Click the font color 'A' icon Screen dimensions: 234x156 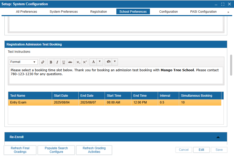(x=93, y=62)
